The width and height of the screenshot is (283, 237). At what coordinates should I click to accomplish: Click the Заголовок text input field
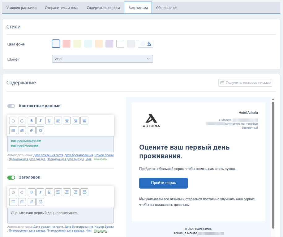pyautogui.click(x=60, y=216)
